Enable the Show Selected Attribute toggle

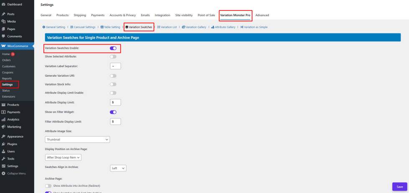113,57
